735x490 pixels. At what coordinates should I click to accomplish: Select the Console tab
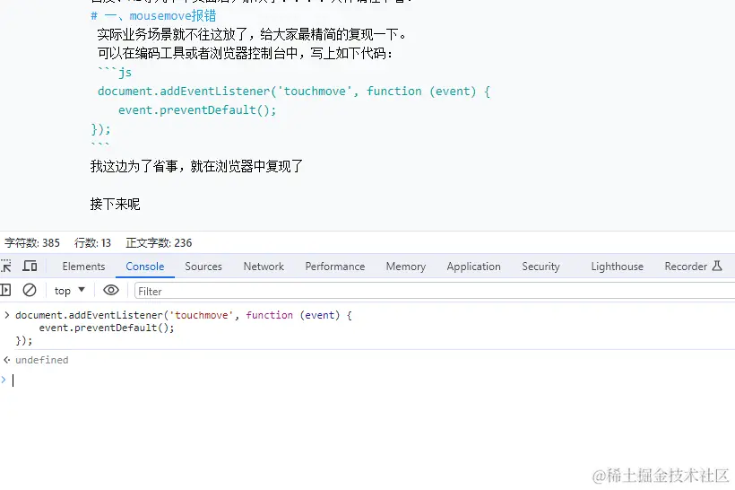145,267
